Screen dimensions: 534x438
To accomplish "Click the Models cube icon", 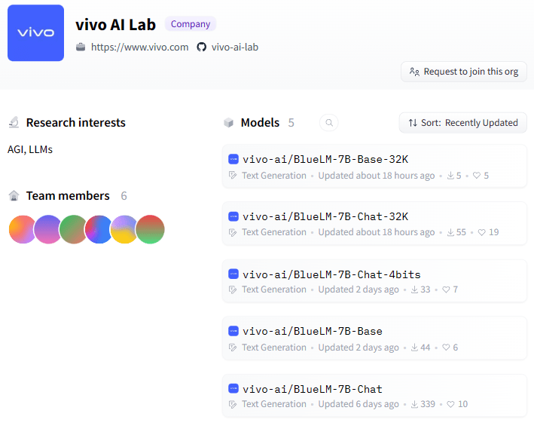I will click(x=228, y=123).
